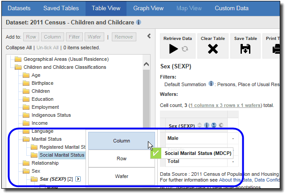Click the sigma totals icon in Sex header
The width and height of the screenshot is (286, 194).
[213, 126]
